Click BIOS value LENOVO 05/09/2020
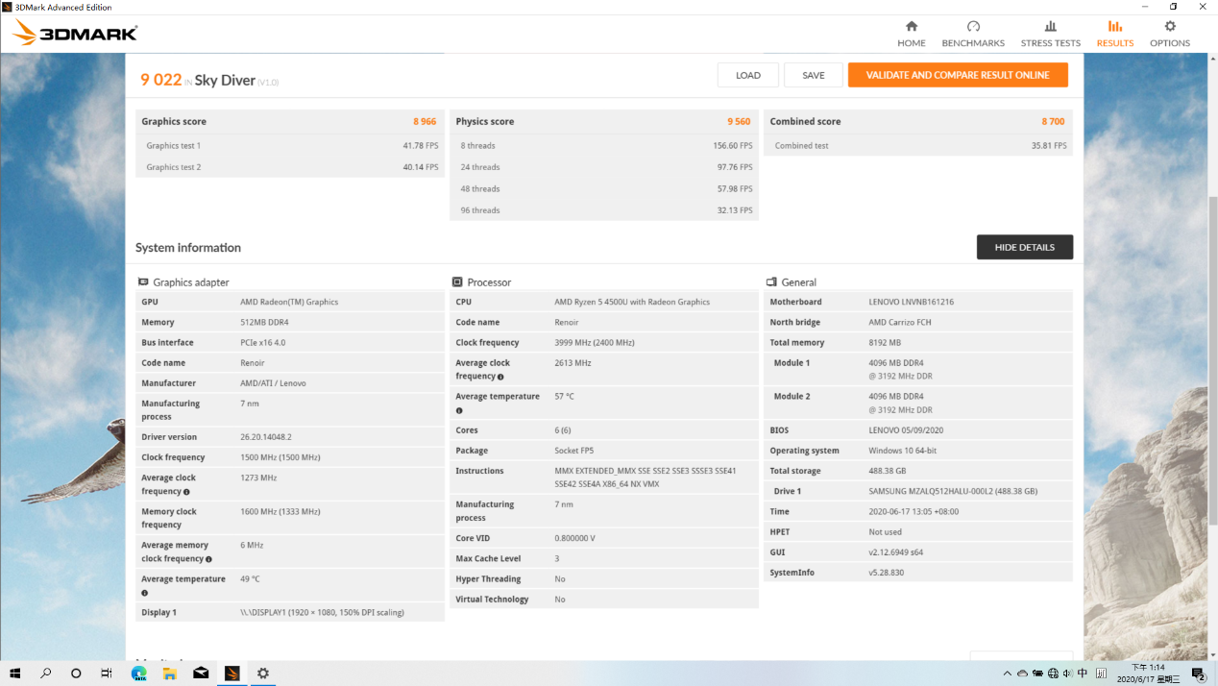 906,430
